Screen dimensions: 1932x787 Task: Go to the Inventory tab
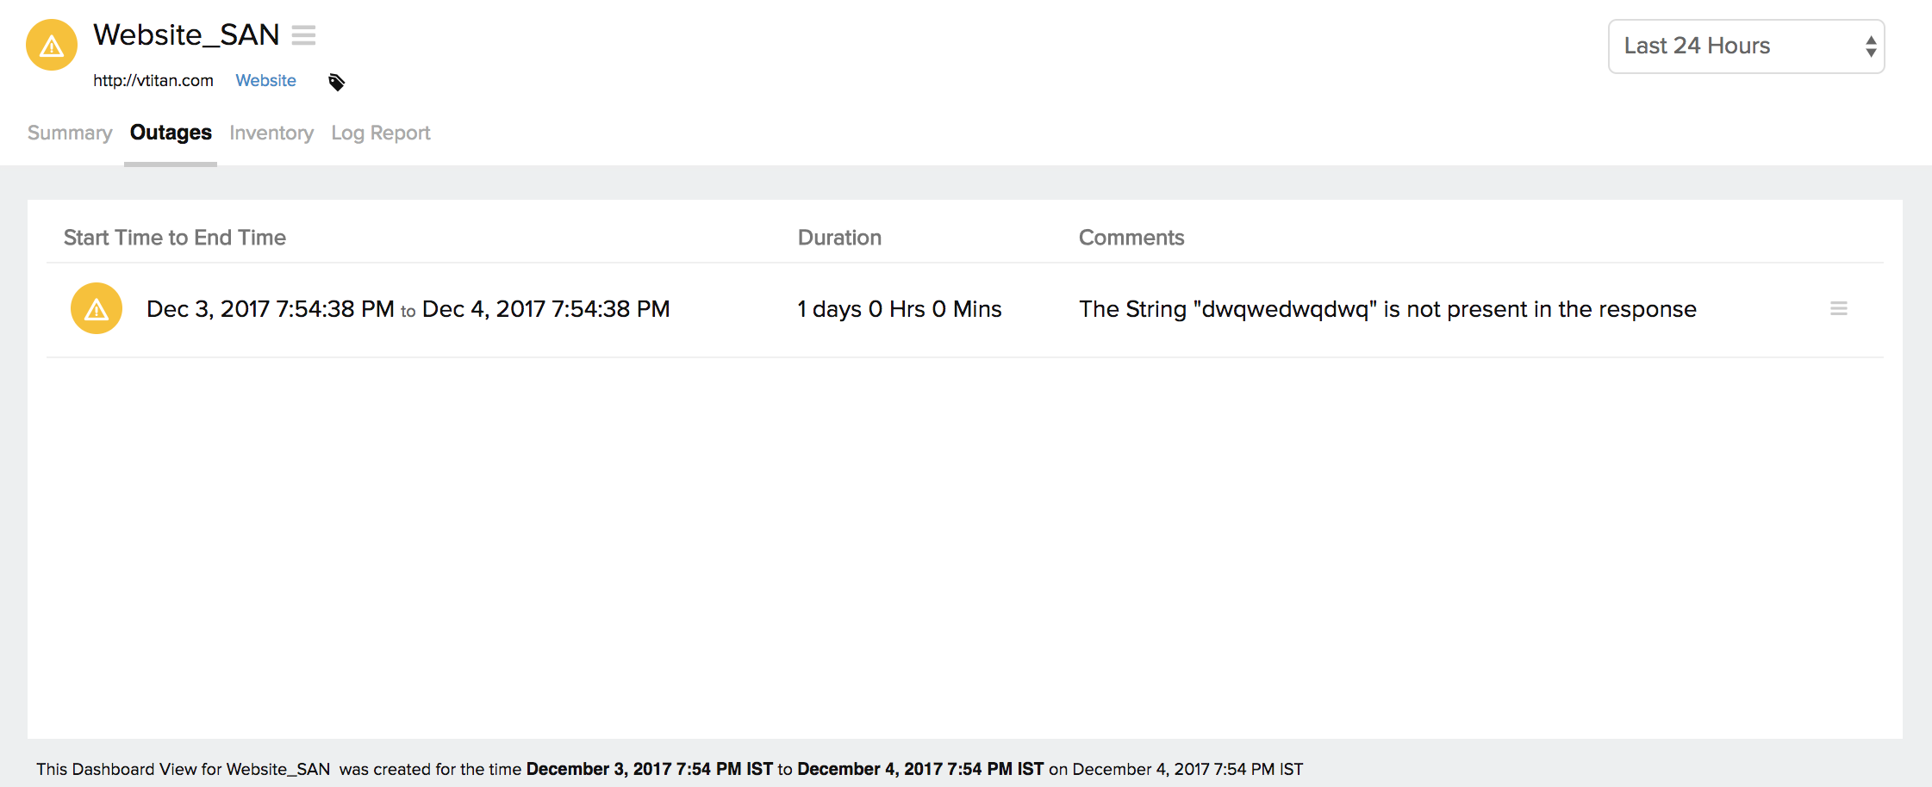pyautogui.click(x=271, y=133)
